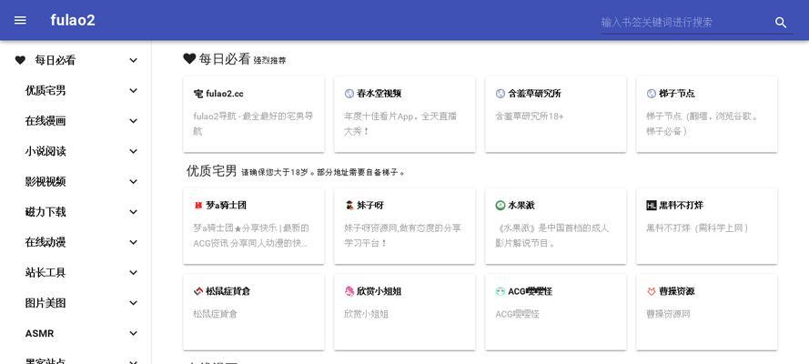
Task: Expand the 小说阅读 sidebar chevron
Action: [133, 152]
